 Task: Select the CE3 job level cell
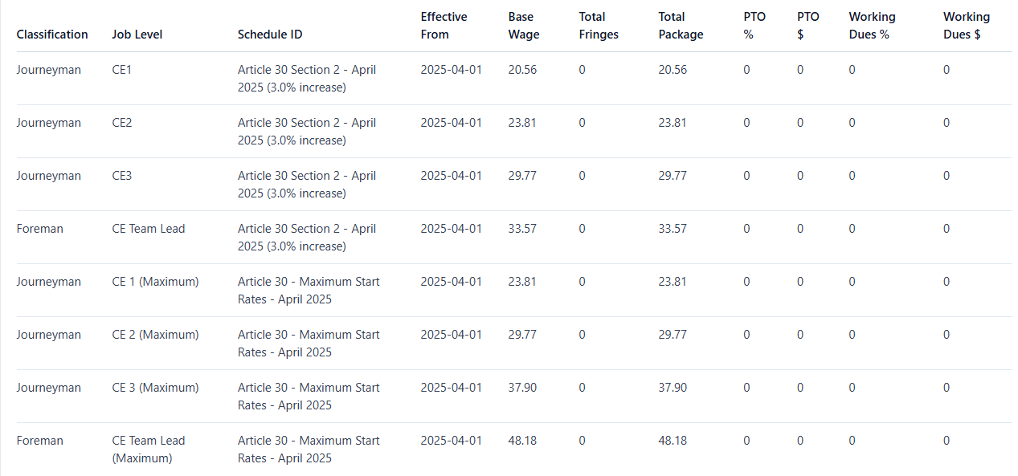pos(122,176)
